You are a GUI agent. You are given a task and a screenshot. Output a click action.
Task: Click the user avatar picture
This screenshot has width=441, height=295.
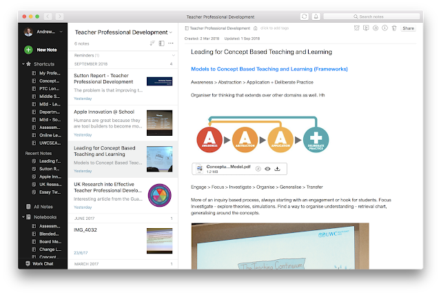[x=28, y=32]
